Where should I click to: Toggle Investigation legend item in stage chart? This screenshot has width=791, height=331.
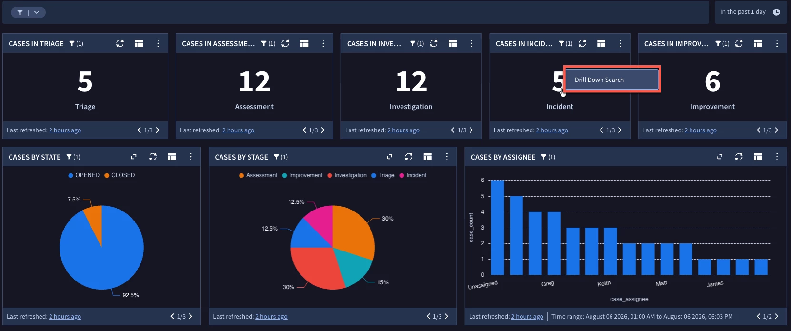(347, 175)
